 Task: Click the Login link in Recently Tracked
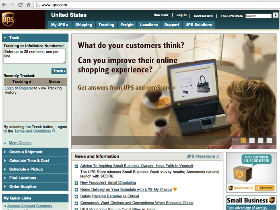pyautogui.click(x=9, y=88)
